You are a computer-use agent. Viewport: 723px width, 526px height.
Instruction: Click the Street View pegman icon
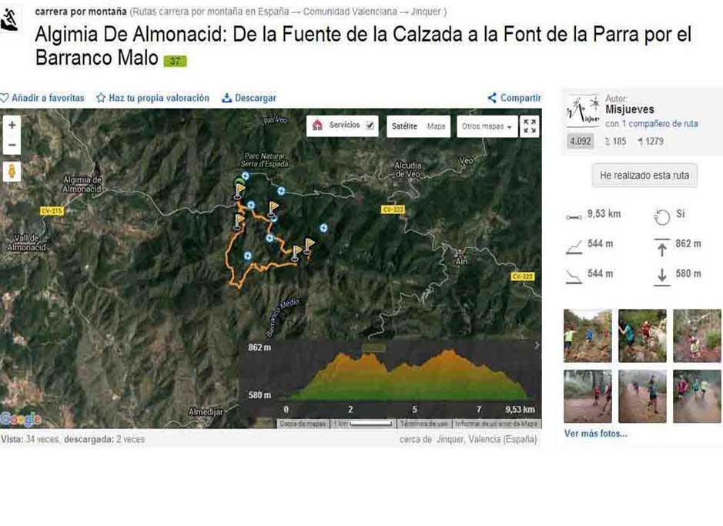[12, 171]
